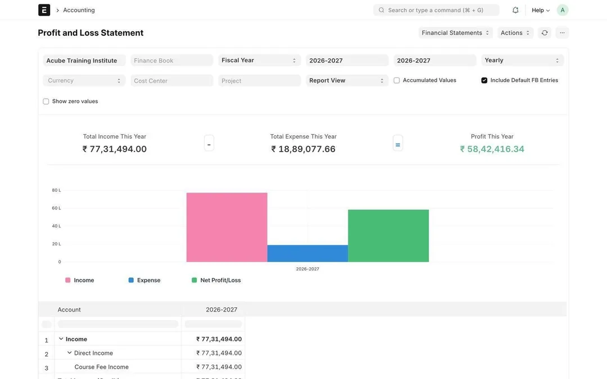
Task: Enable Show zero values
Action: pos(46,101)
